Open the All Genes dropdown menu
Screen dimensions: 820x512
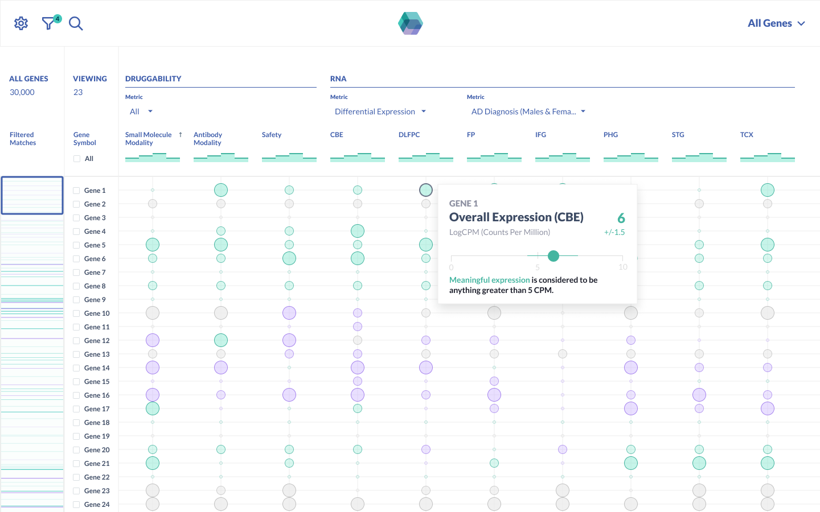coord(776,23)
